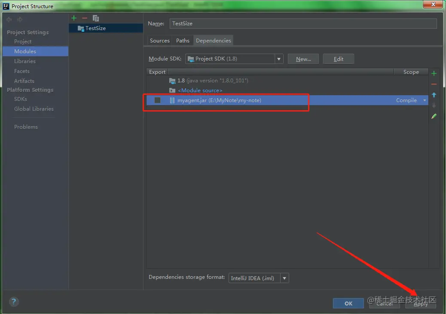This screenshot has height=314, width=446.
Task: Click the Module source folder icon
Action: coord(172,90)
